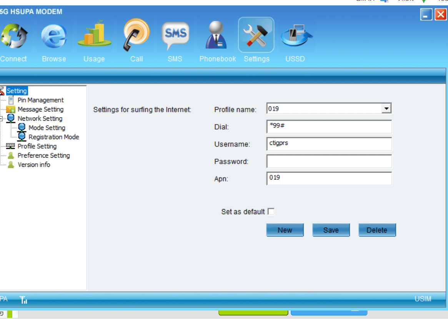Click the Phonebook label in toolbar
448x319 pixels.
(217, 59)
